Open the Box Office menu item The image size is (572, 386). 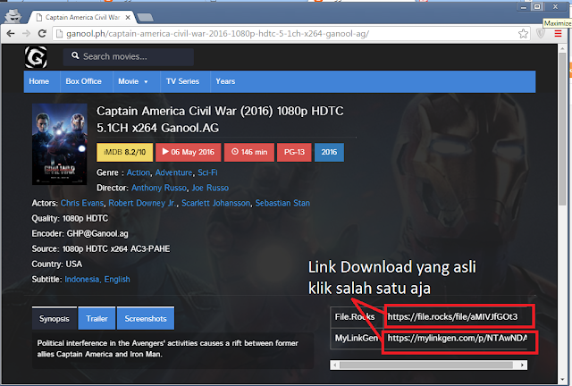[83, 81]
